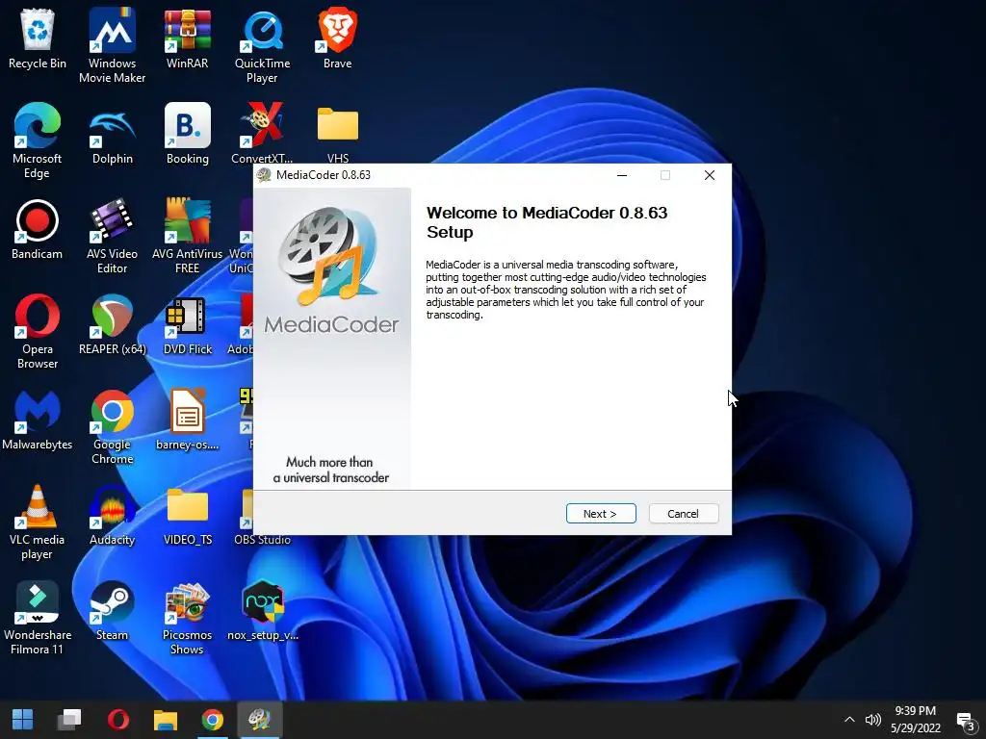Select the Bandicam desktop shortcut
This screenshot has height=739, width=986.
click(x=38, y=229)
